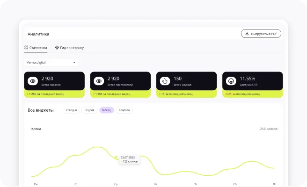Expand the chevron in the Verno.digital selector
This screenshot has width=307, height=187.
[x=74, y=62]
